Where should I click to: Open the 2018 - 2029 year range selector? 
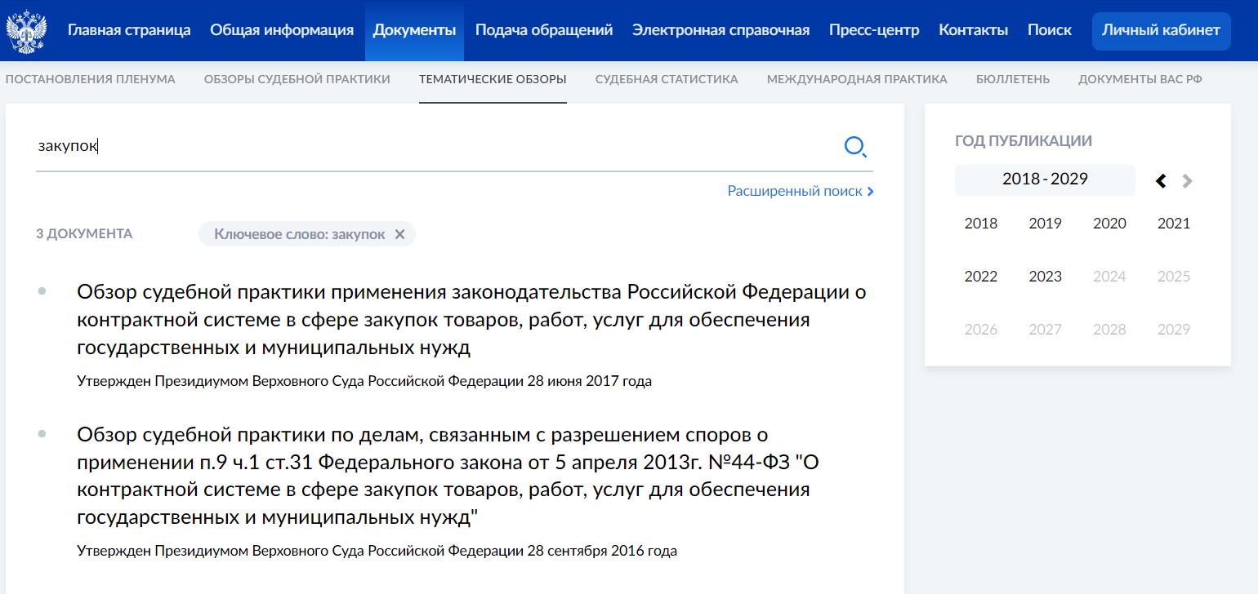click(x=1045, y=180)
